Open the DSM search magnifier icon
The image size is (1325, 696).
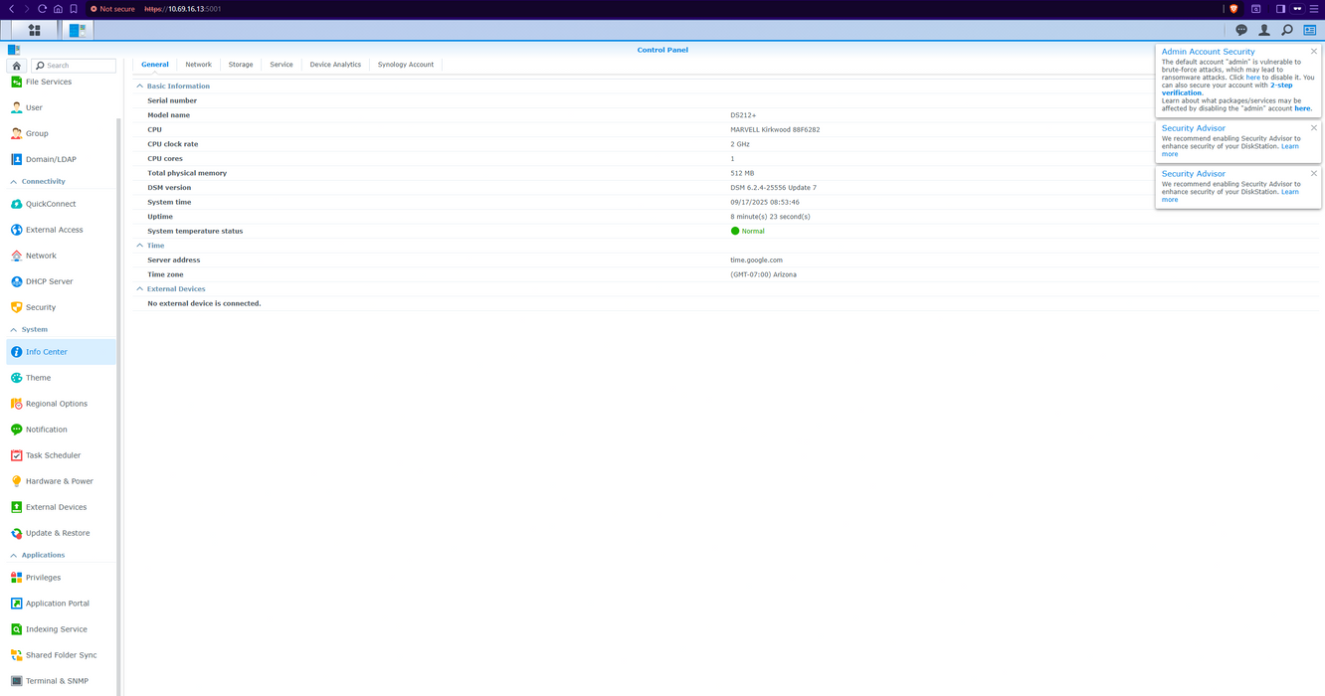tap(1287, 30)
